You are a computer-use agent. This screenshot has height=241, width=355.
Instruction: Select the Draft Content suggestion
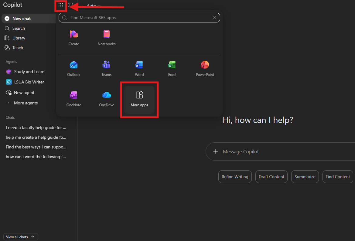coord(271,177)
